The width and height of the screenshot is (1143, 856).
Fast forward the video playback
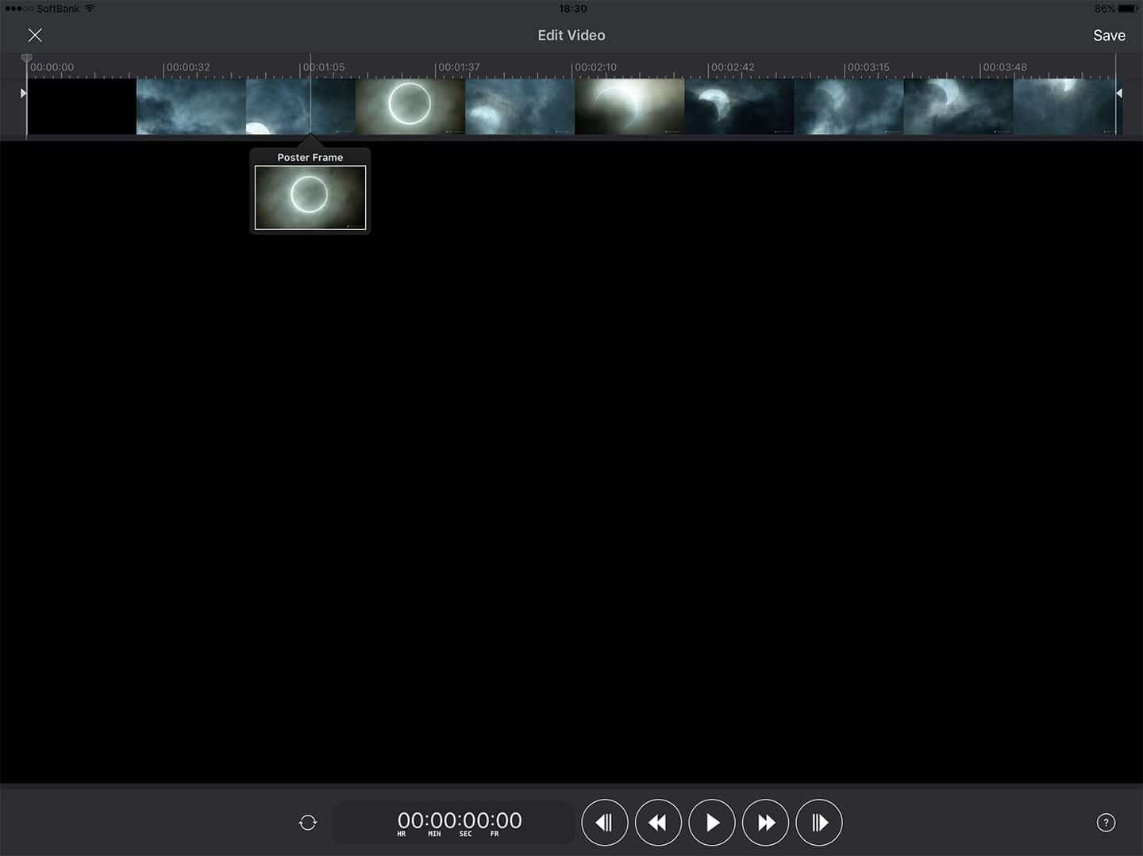[x=765, y=823]
